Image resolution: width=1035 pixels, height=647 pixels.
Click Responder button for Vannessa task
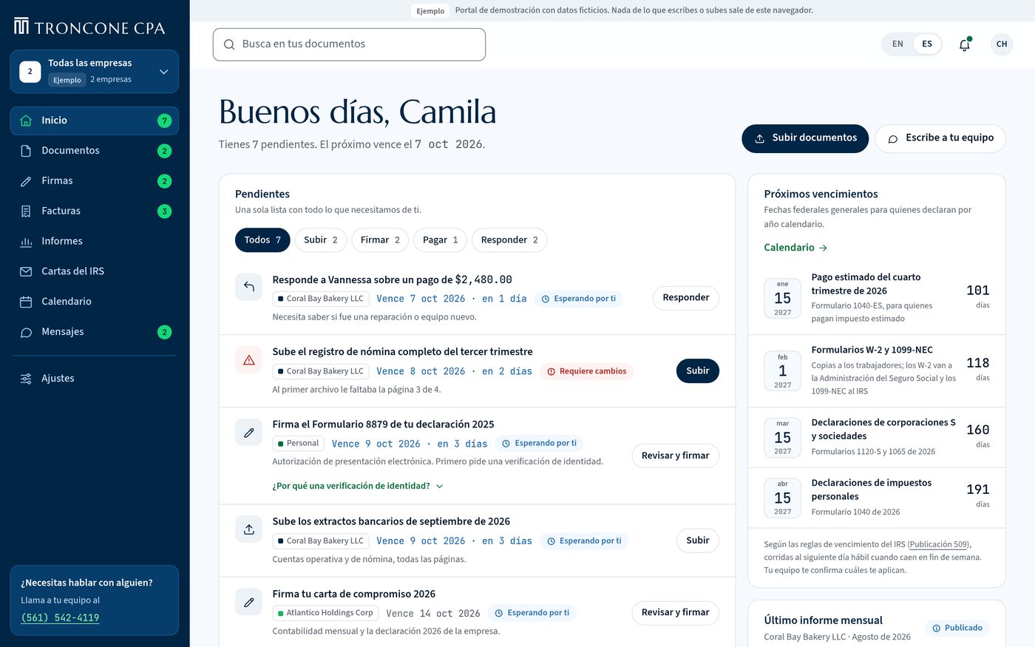tap(685, 298)
